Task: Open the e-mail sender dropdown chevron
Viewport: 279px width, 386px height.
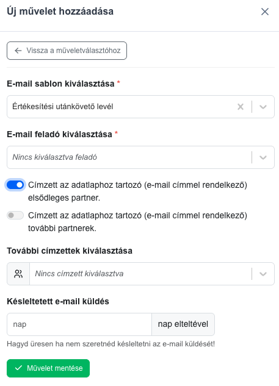Action: [263, 157]
